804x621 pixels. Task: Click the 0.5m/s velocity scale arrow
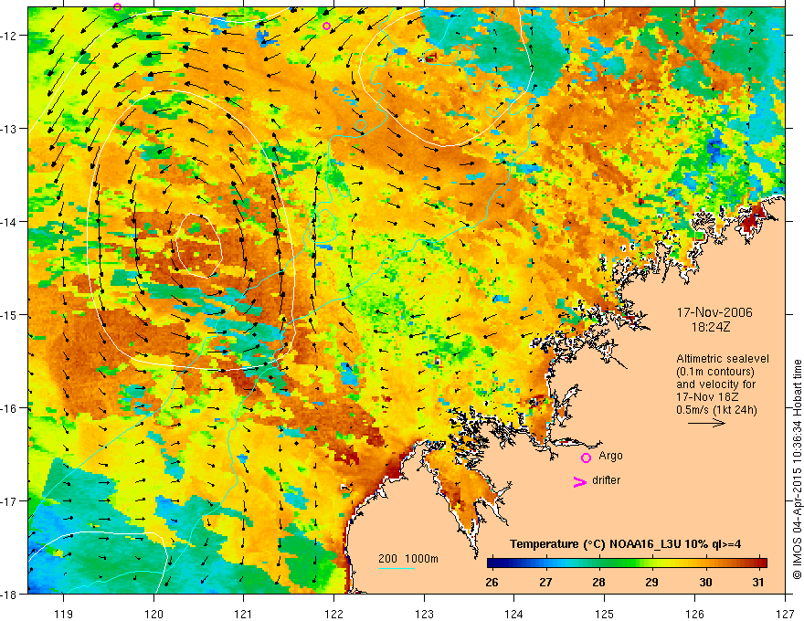pyautogui.click(x=706, y=423)
